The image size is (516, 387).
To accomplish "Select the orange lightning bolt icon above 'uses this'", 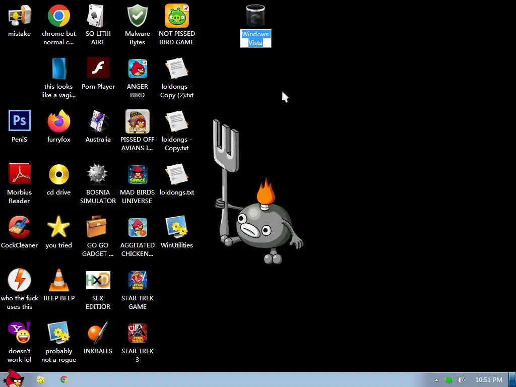I will tap(20, 280).
